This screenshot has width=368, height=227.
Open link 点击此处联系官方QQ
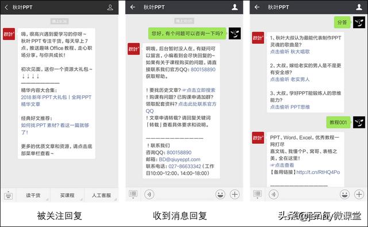(x=181, y=107)
